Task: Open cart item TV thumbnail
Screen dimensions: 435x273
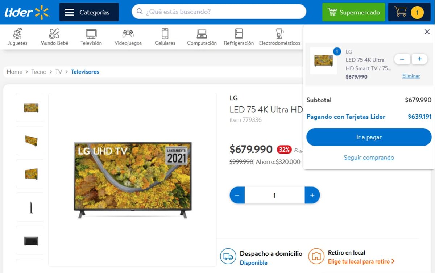Action: click(x=323, y=60)
